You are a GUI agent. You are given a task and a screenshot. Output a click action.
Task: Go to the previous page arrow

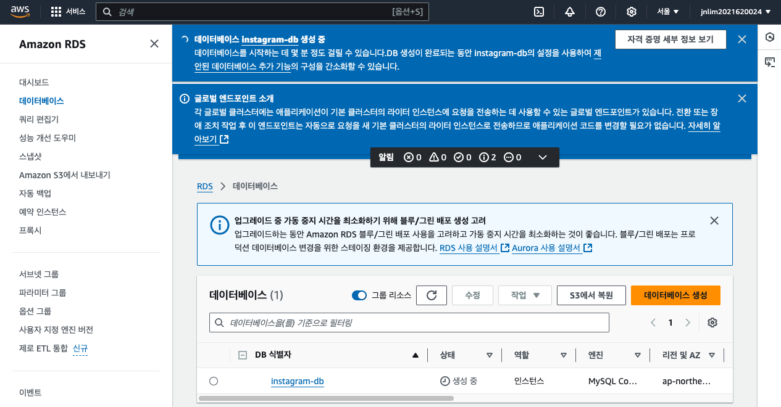[x=653, y=323]
